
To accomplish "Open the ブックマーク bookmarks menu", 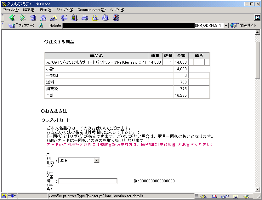I will 21,26.
